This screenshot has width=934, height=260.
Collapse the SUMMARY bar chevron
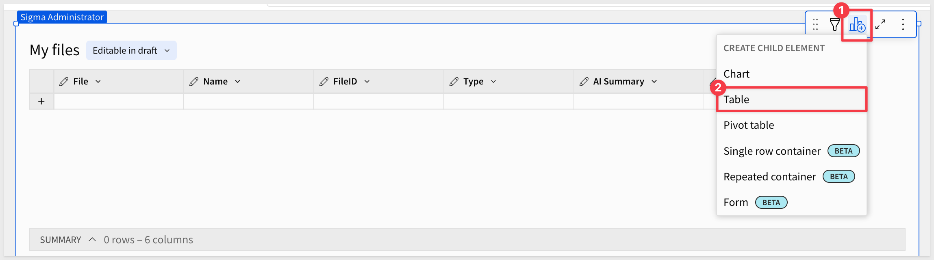[x=92, y=240]
